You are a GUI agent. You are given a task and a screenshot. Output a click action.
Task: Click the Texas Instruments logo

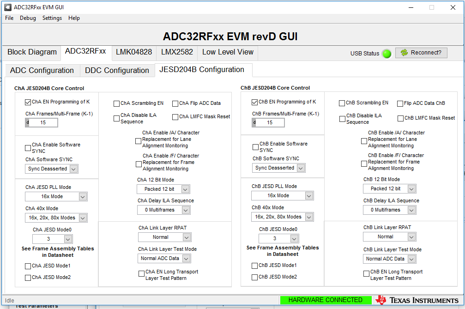pyautogui.click(x=417, y=300)
